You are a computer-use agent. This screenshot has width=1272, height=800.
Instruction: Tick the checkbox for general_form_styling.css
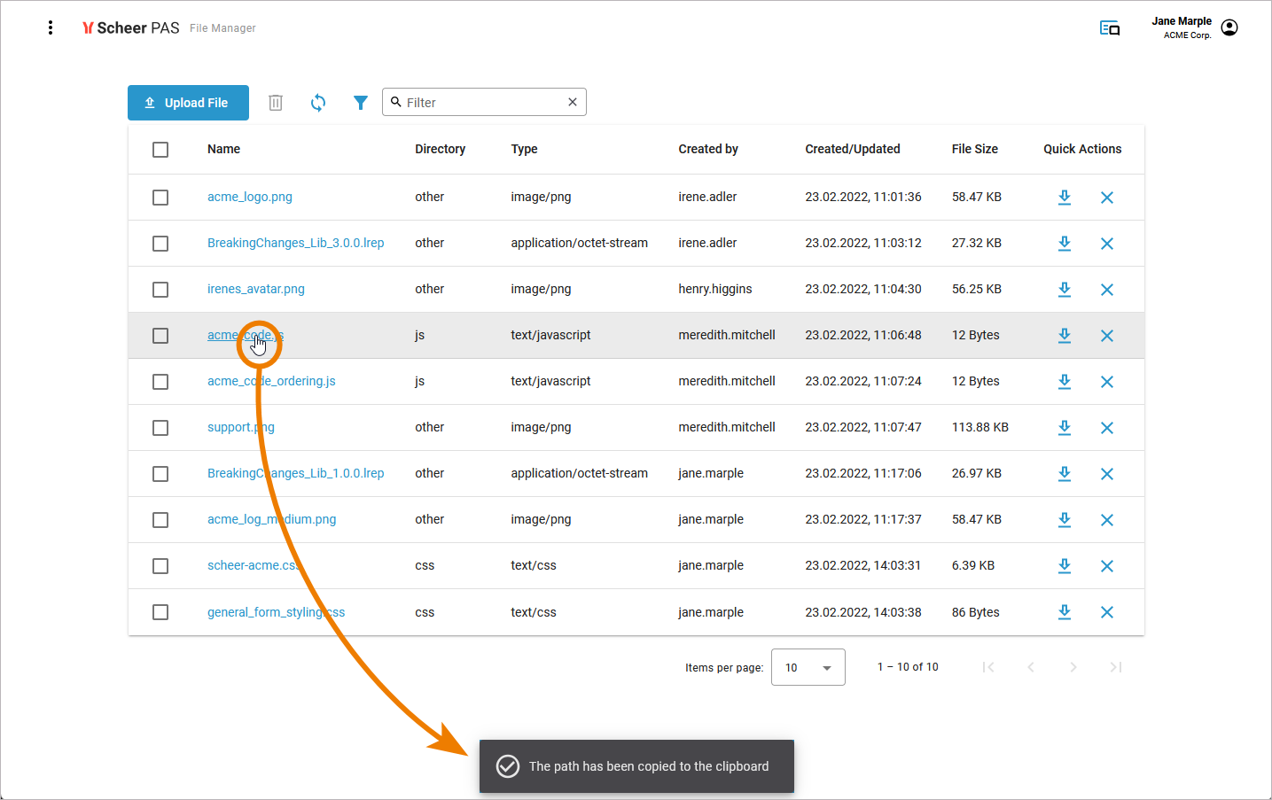click(x=160, y=612)
